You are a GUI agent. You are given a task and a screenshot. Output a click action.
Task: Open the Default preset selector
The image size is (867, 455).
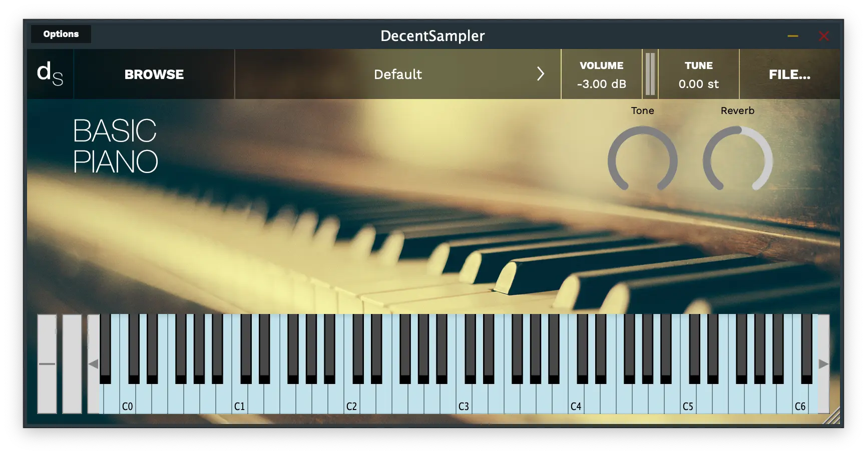click(397, 74)
